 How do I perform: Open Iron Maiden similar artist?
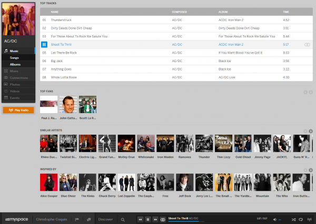click(165, 144)
